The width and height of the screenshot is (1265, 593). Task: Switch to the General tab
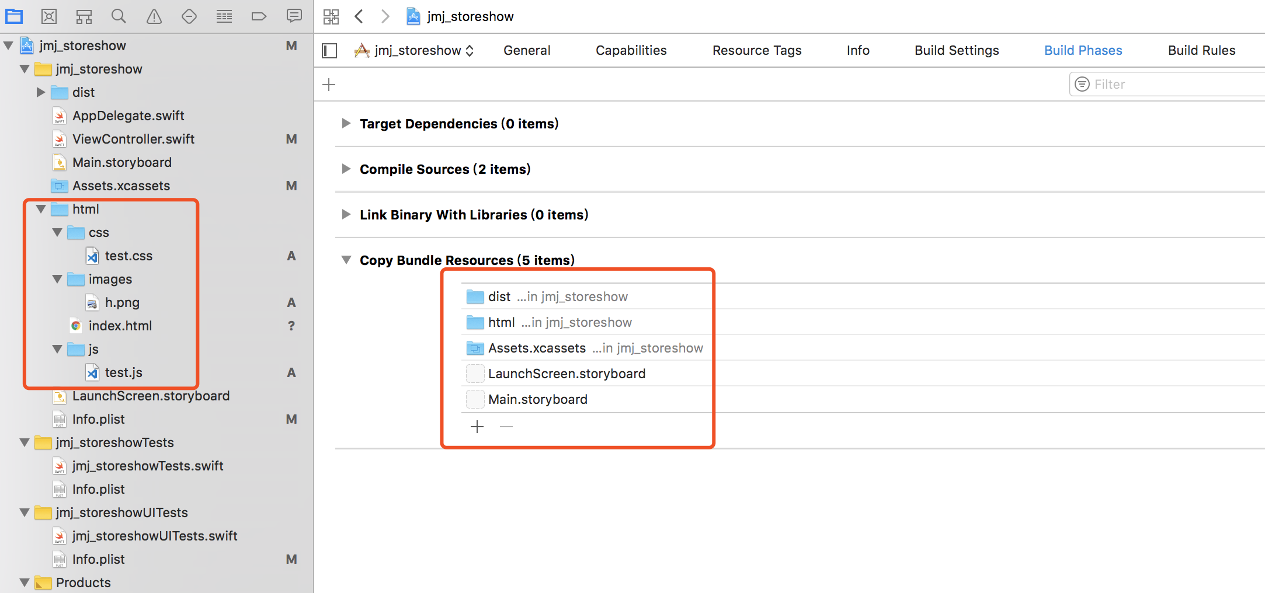click(527, 51)
